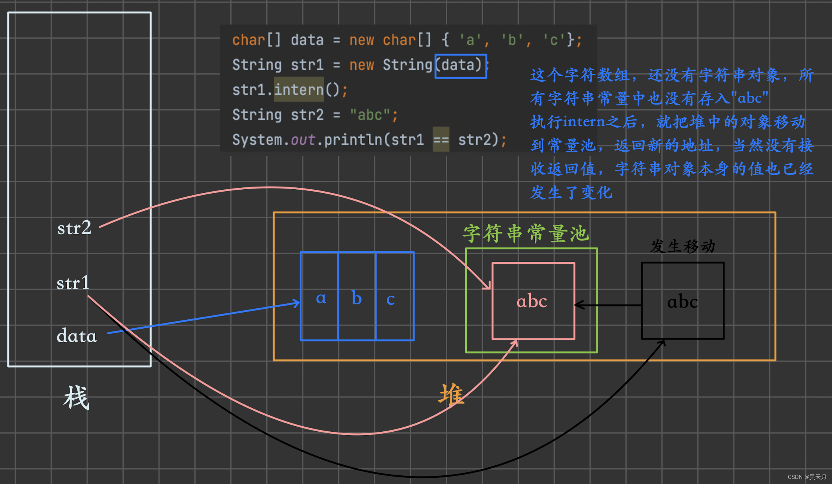The image size is (832, 484).
Task: Select annotation line '执行intern之后，就把堆中的对象移动'
Action: tap(668, 122)
